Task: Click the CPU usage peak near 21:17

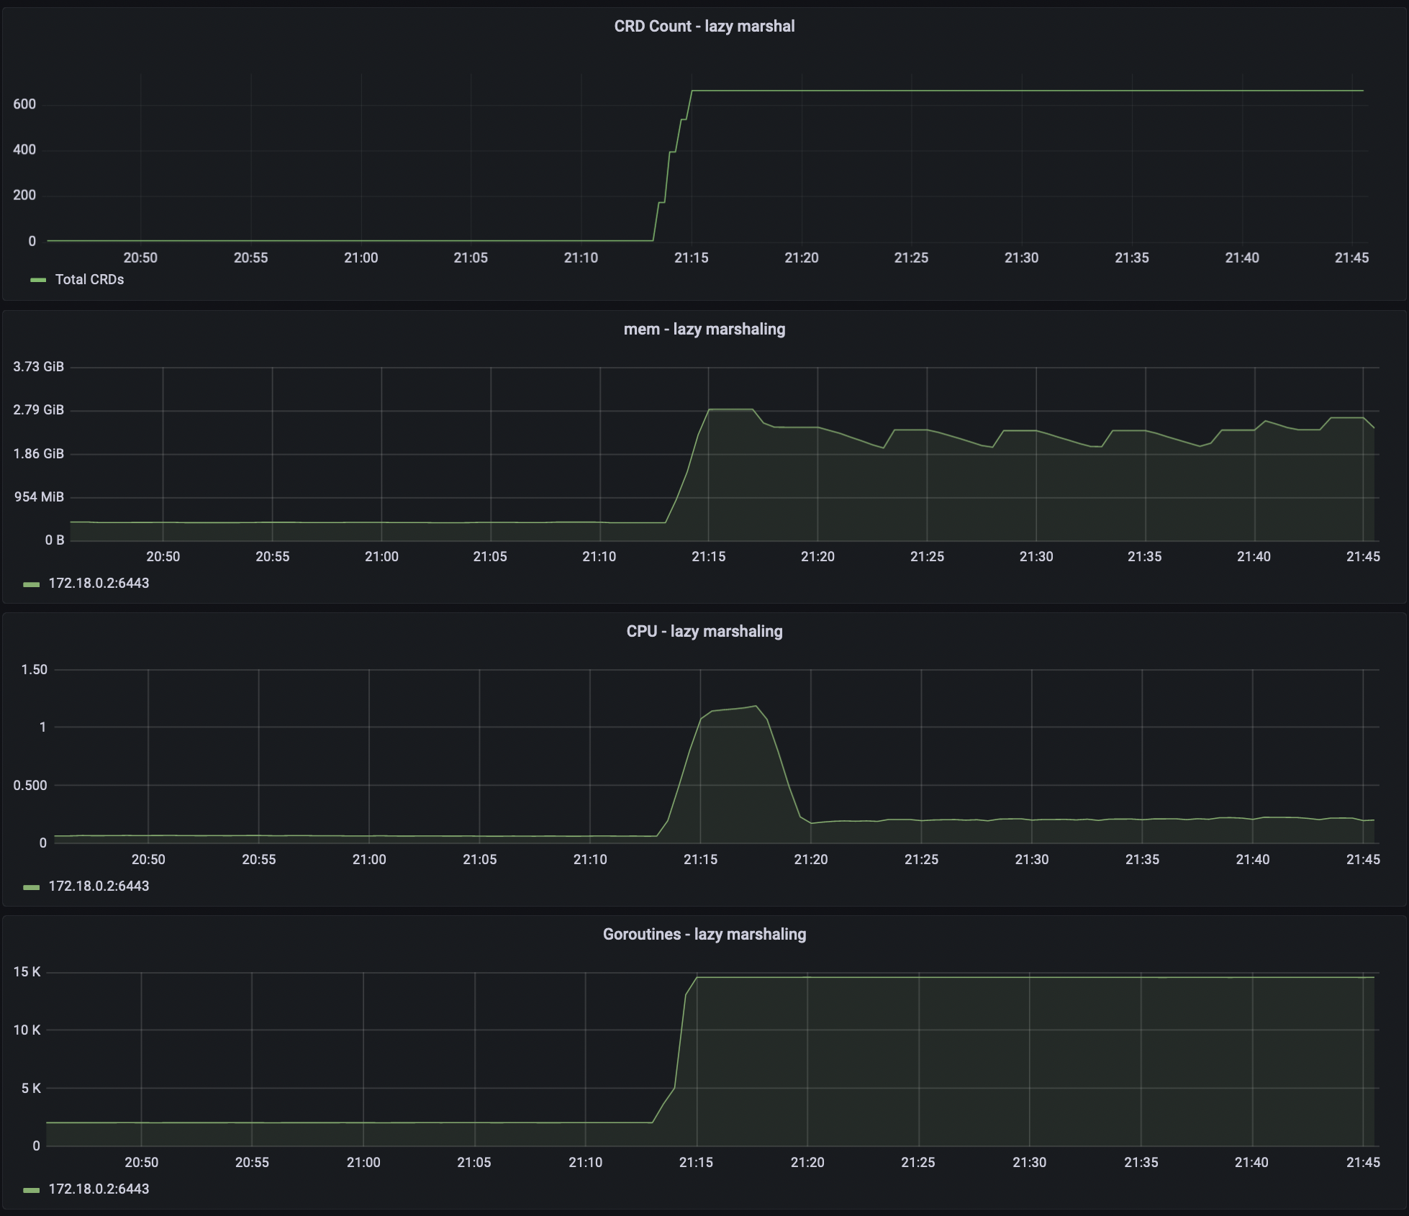Action: (x=755, y=707)
